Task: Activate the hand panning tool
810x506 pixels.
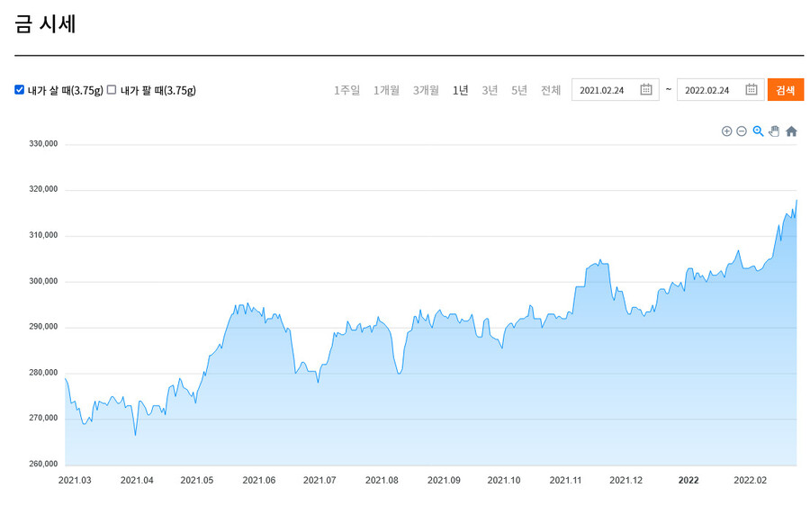Action: [774, 131]
